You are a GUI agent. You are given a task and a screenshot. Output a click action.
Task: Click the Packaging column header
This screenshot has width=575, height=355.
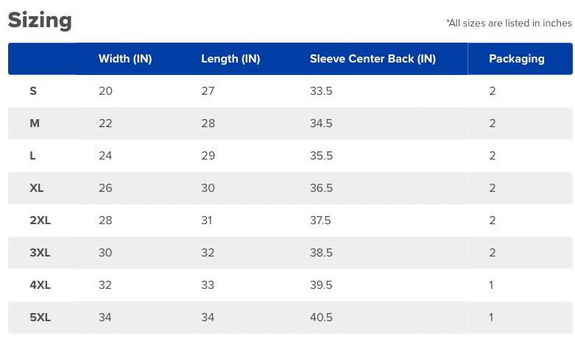coord(517,59)
